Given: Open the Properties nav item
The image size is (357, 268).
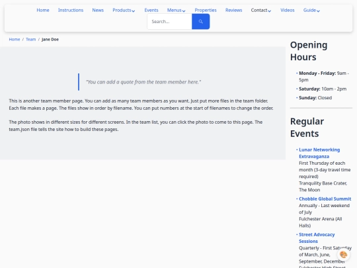Looking at the screenshot, I should pos(206,10).
